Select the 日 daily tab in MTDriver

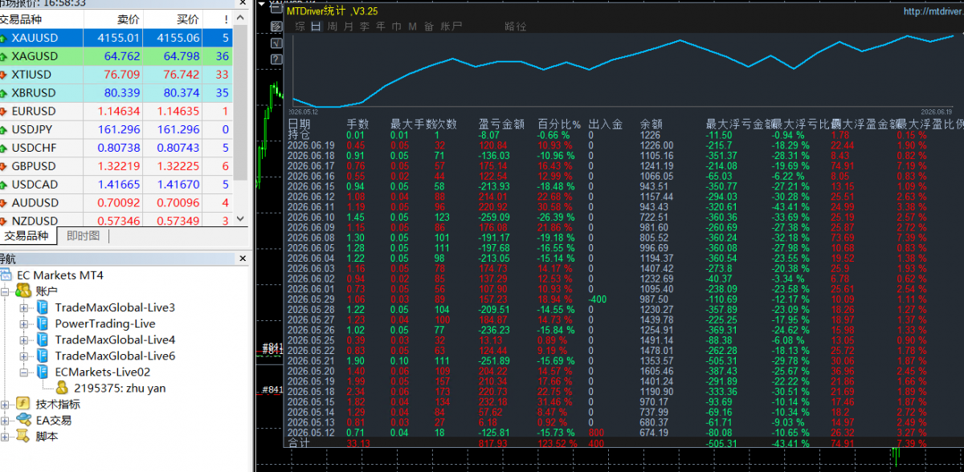(x=316, y=26)
